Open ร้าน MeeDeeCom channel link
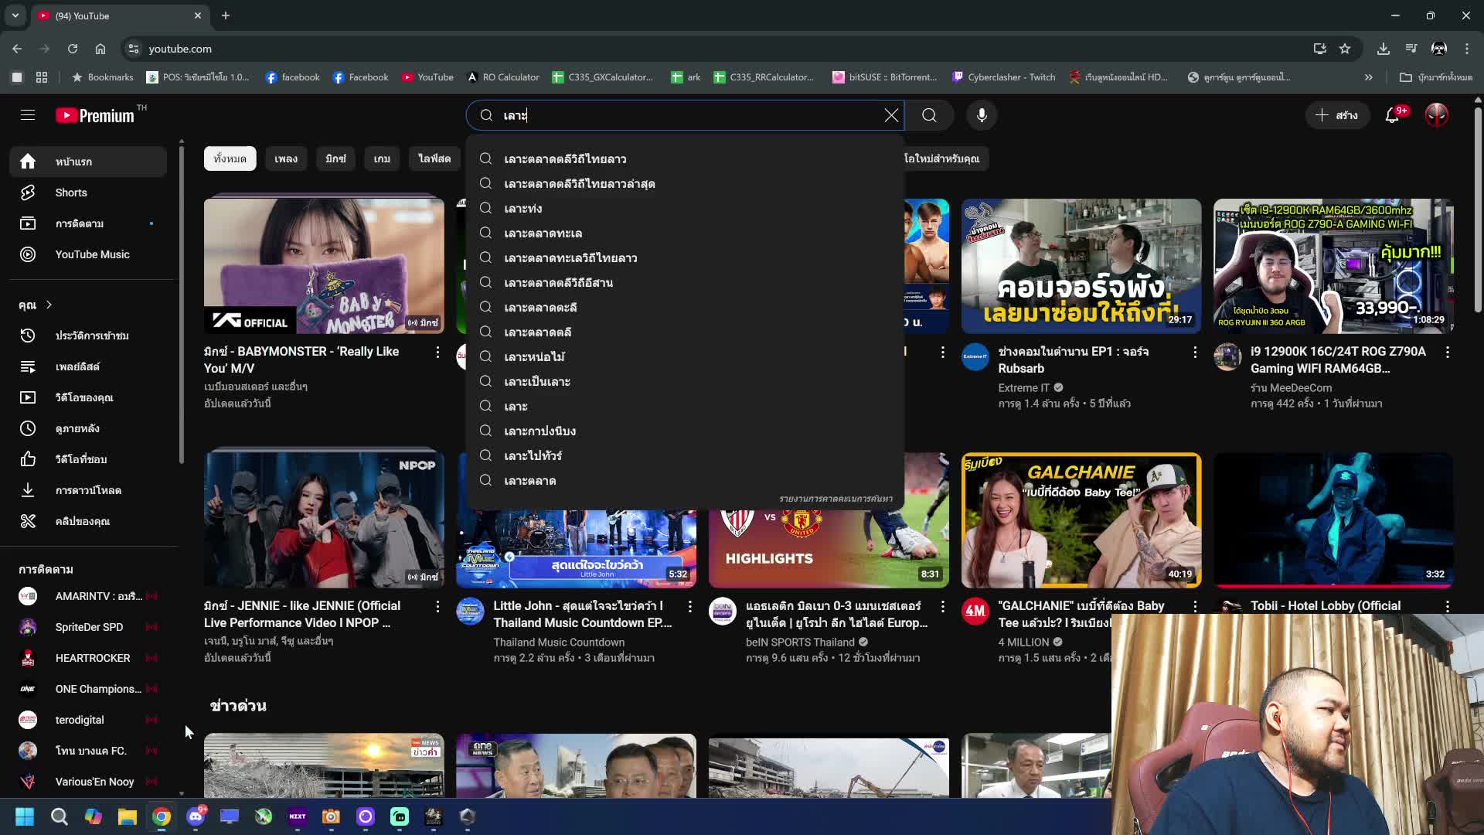The height and width of the screenshot is (835, 1484). 1291,387
